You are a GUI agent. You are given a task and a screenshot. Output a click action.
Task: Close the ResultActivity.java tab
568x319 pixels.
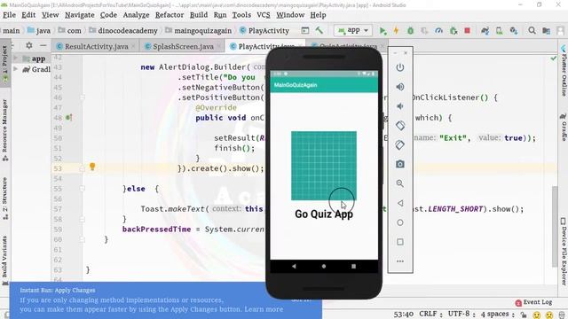134,47
